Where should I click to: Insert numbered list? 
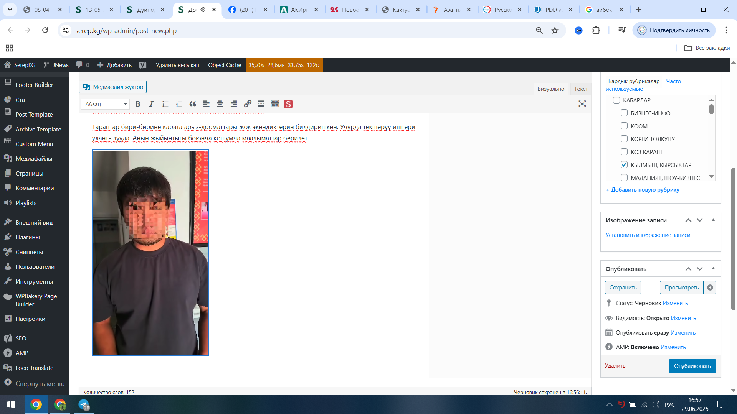pos(179,104)
